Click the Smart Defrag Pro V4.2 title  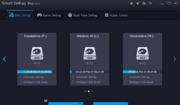(21, 3)
